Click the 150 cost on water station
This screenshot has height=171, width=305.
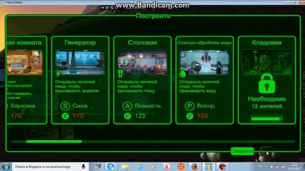point(203,116)
